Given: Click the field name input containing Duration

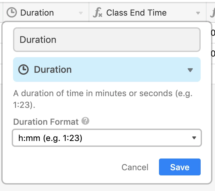Looking at the screenshot, I should tap(107, 40).
